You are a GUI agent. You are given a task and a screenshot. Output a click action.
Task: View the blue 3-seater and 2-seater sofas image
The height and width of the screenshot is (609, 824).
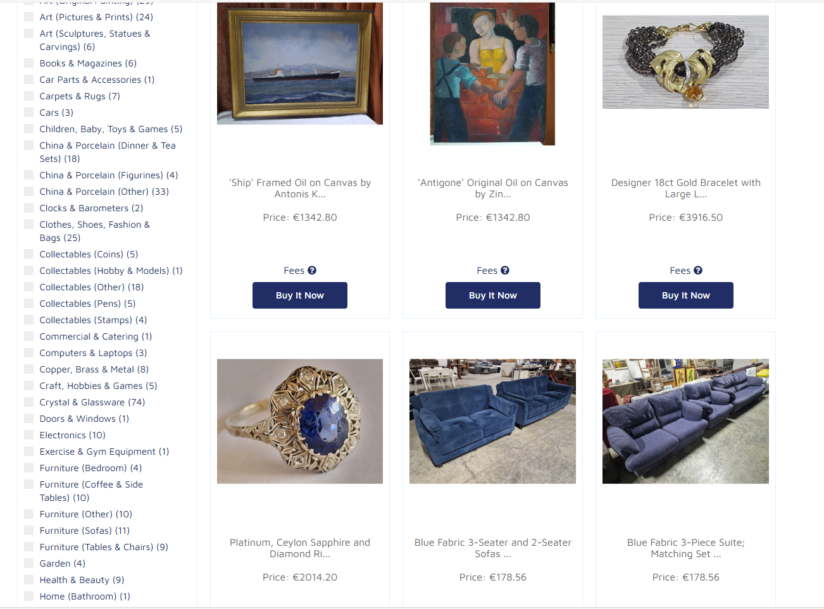pos(492,421)
